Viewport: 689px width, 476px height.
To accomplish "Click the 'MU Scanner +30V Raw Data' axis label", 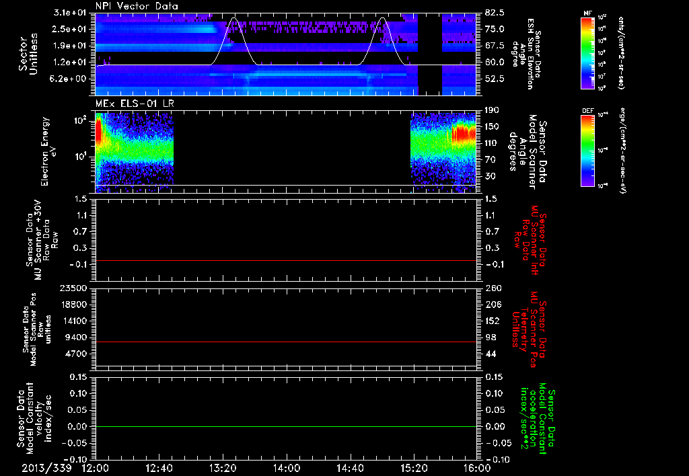I will tap(42, 240).
